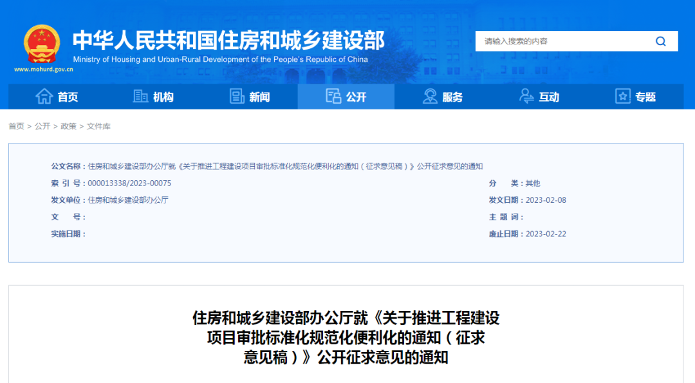Click the magnifier icon to search

[660, 41]
